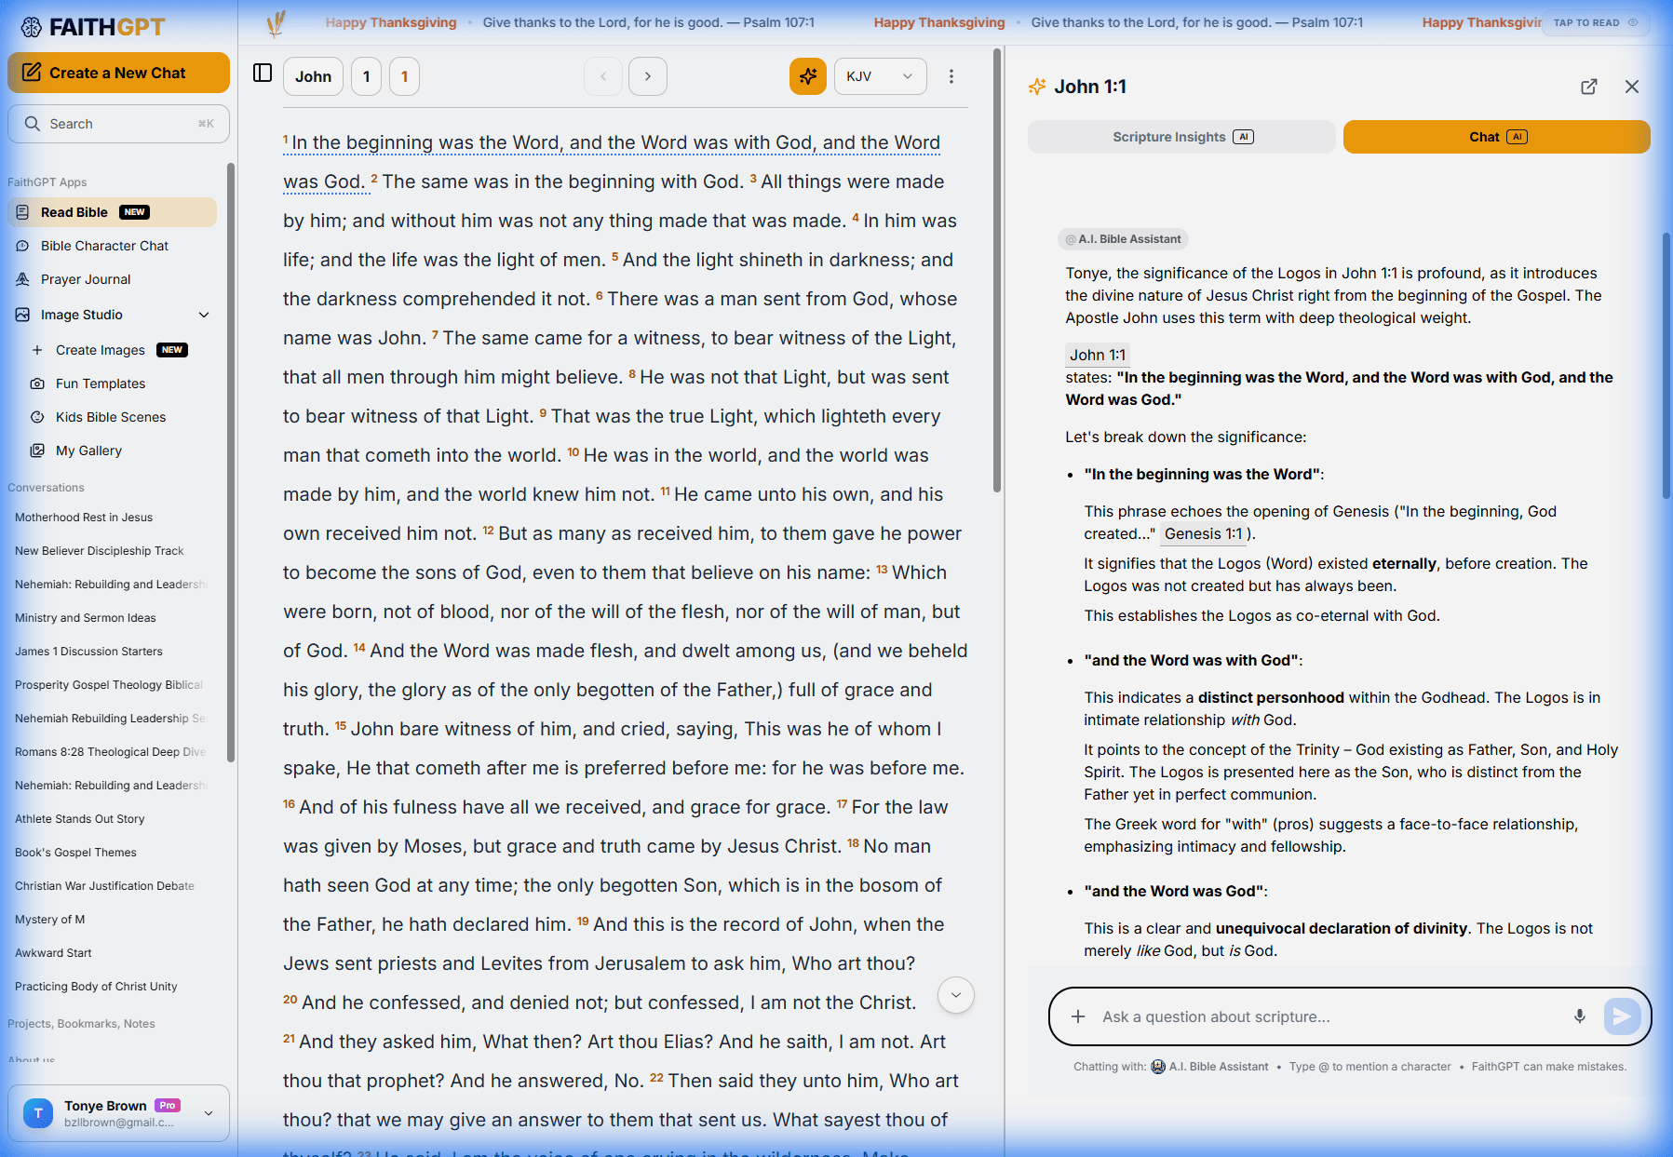Click the Read Bible book icon
This screenshot has width=1673, height=1157.
point(23,212)
